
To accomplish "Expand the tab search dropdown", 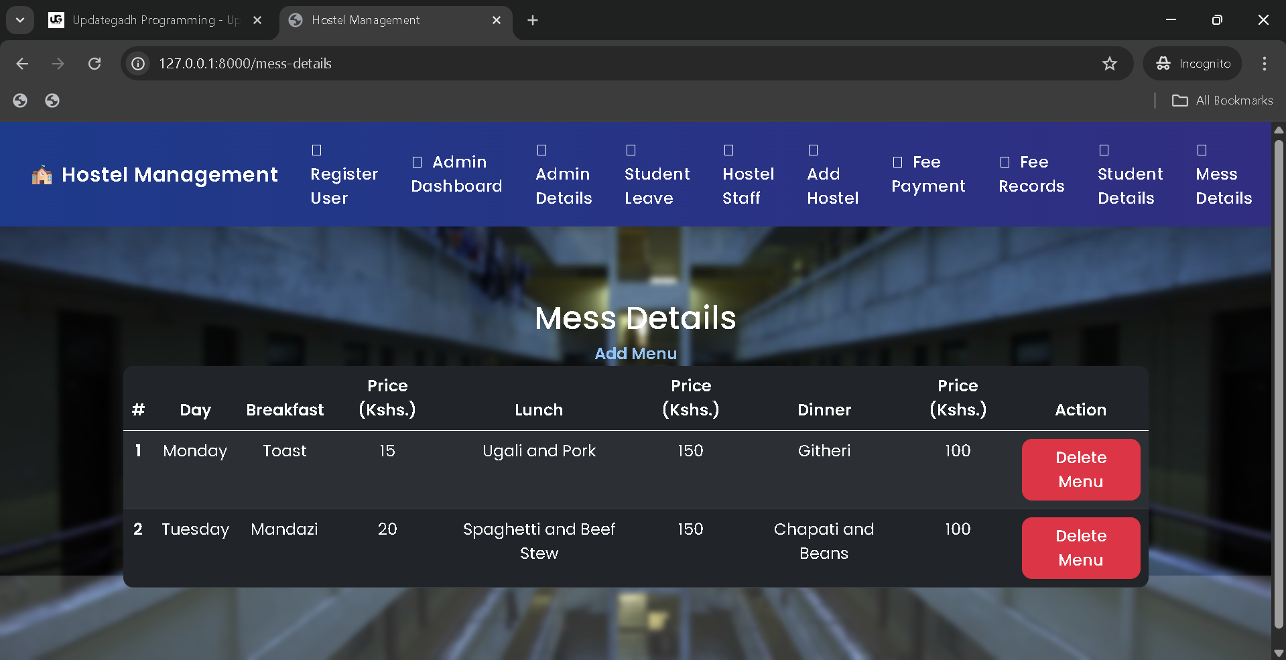I will pos(20,20).
